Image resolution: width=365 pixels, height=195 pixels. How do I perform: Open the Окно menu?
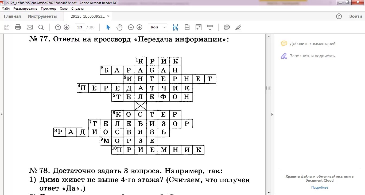click(64, 9)
